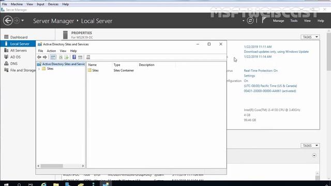Open Windows Start button
This screenshot has height=186, width=331.
[x=6, y=184]
